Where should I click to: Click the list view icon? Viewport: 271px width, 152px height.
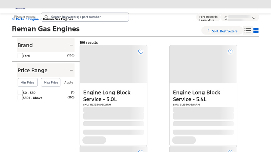click(x=248, y=31)
